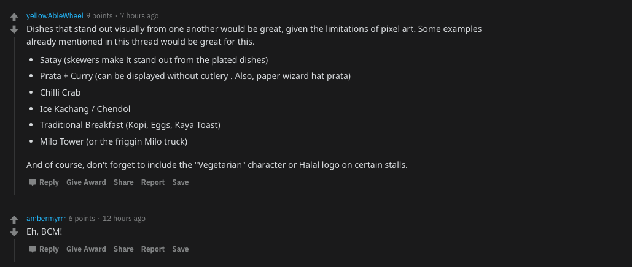Give Award to the 'Eh, BCM!' comment
This screenshot has height=267, width=632.
pyautogui.click(x=86, y=249)
